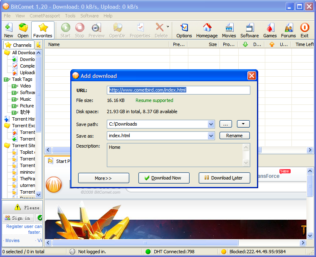The width and height of the screenshot is (316, 257).
Task: Open the File menu
Action: pos(7,16)
